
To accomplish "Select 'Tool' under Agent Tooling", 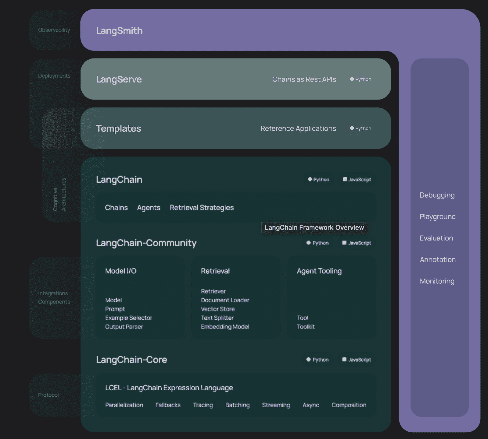I will pos(303,318).
